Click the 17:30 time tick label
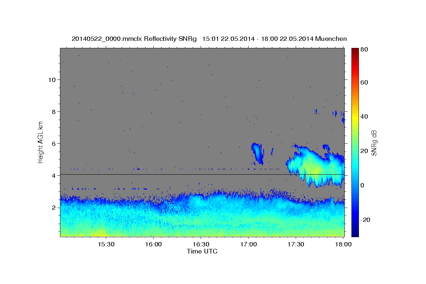The width and height of the screenshot is (426, 284). coord(296,245)
